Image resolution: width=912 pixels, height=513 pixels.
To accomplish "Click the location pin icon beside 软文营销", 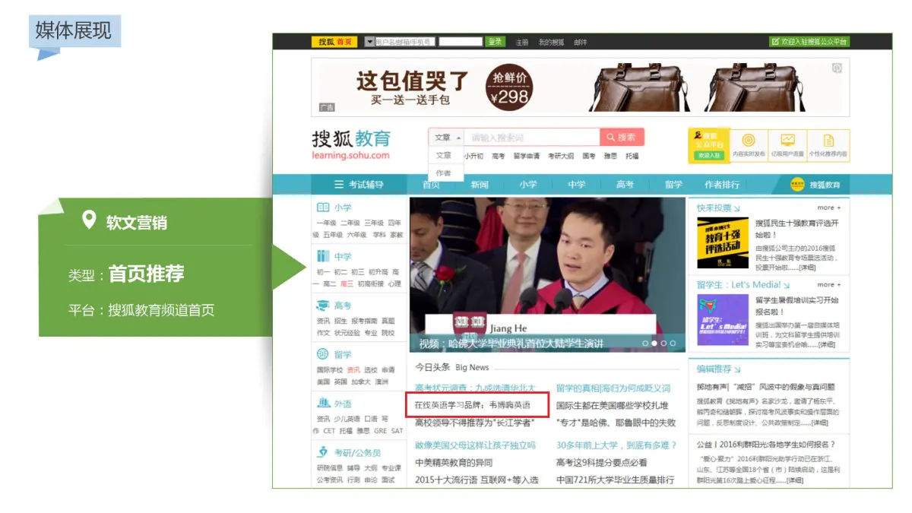I will 89,221.
